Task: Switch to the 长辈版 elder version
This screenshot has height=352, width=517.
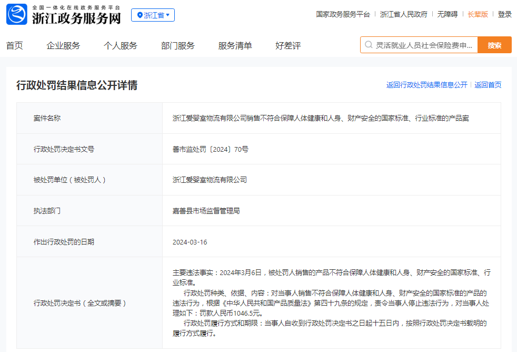Action: [478, 14]
